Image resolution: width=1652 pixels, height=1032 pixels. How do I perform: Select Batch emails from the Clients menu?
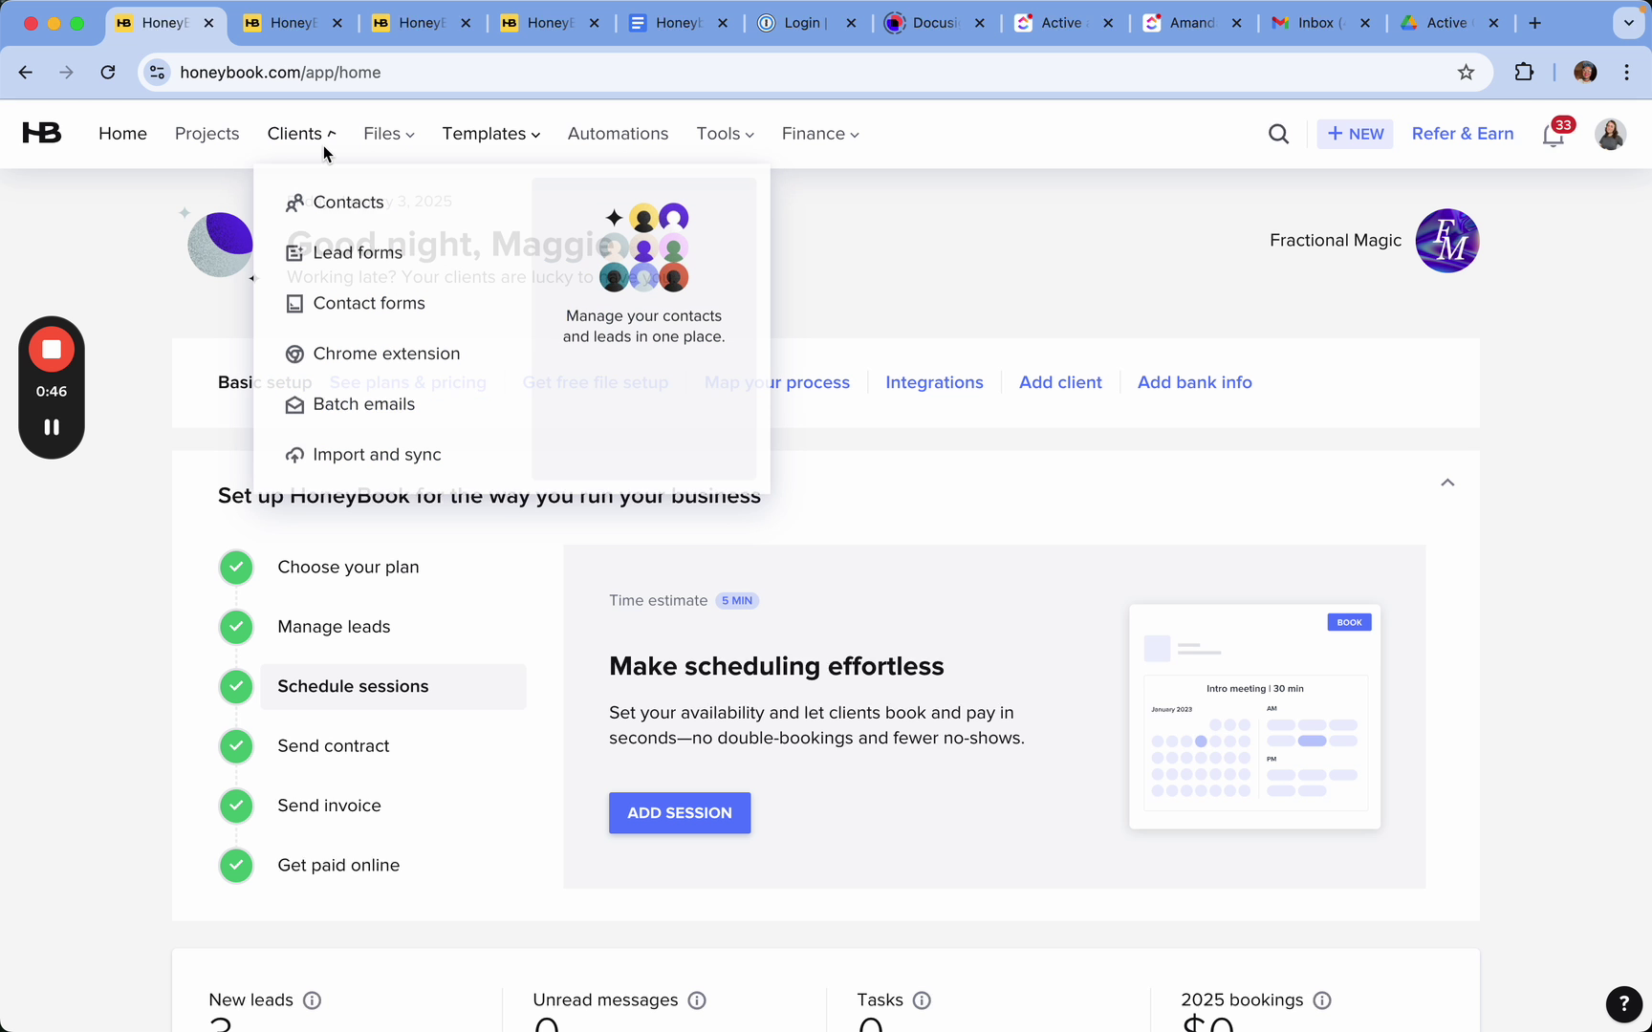point(350,405)
